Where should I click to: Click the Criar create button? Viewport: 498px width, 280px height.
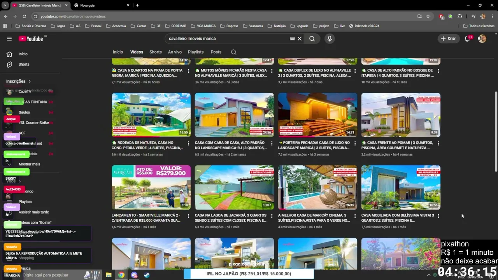[x=448, y=38]
